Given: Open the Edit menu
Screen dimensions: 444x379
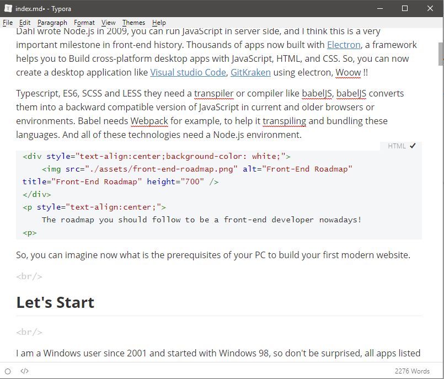Looking at the screenshot, I should (25, 23).
